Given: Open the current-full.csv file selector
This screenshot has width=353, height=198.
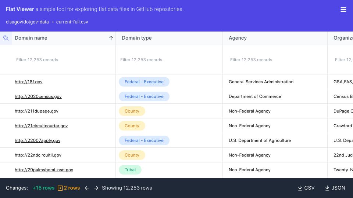Looking at the screenshot, I should pyautogui.click(x=72, y=22).
